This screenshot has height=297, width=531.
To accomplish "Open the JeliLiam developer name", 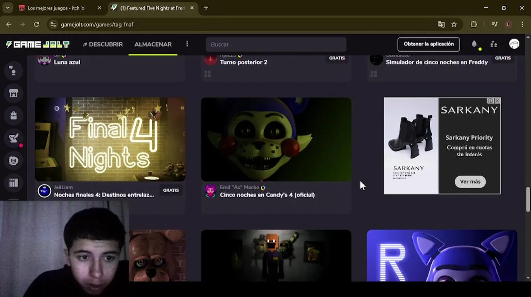I will pyautogui.click(x=63, y=187).
